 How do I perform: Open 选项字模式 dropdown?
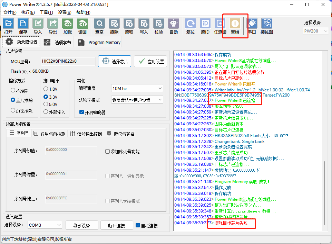tap(137, 100)
